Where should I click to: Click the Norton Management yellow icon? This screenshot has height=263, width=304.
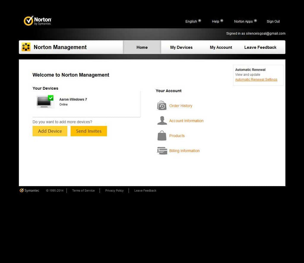(26, 47)
